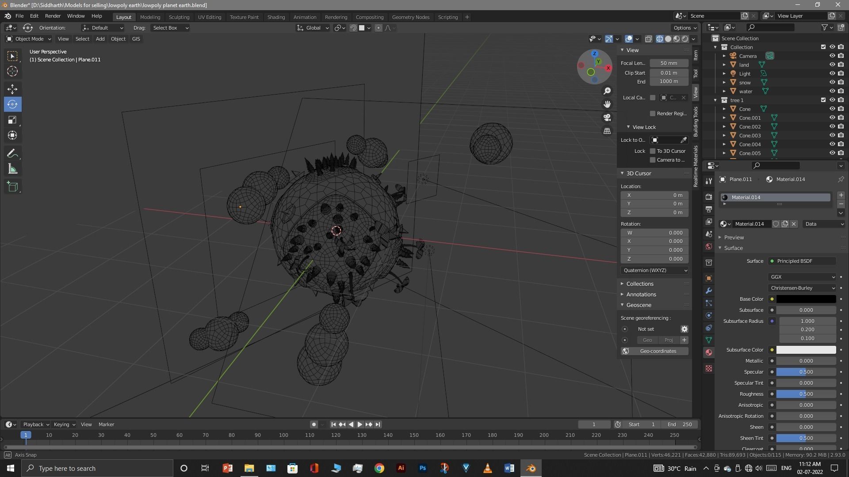The height and width of the screenshot is (477, 849).
Task: Toggle the camera view icon
Action: pos(607,117)
